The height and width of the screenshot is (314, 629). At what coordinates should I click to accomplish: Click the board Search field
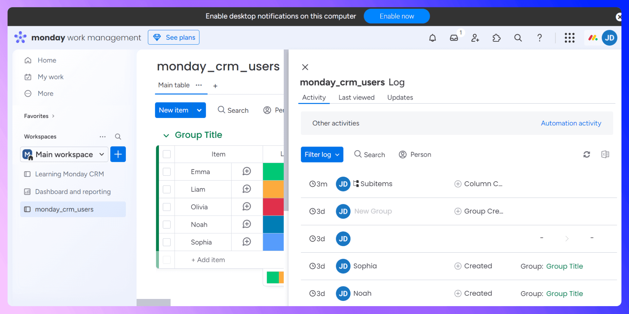(x=233, y=110)
